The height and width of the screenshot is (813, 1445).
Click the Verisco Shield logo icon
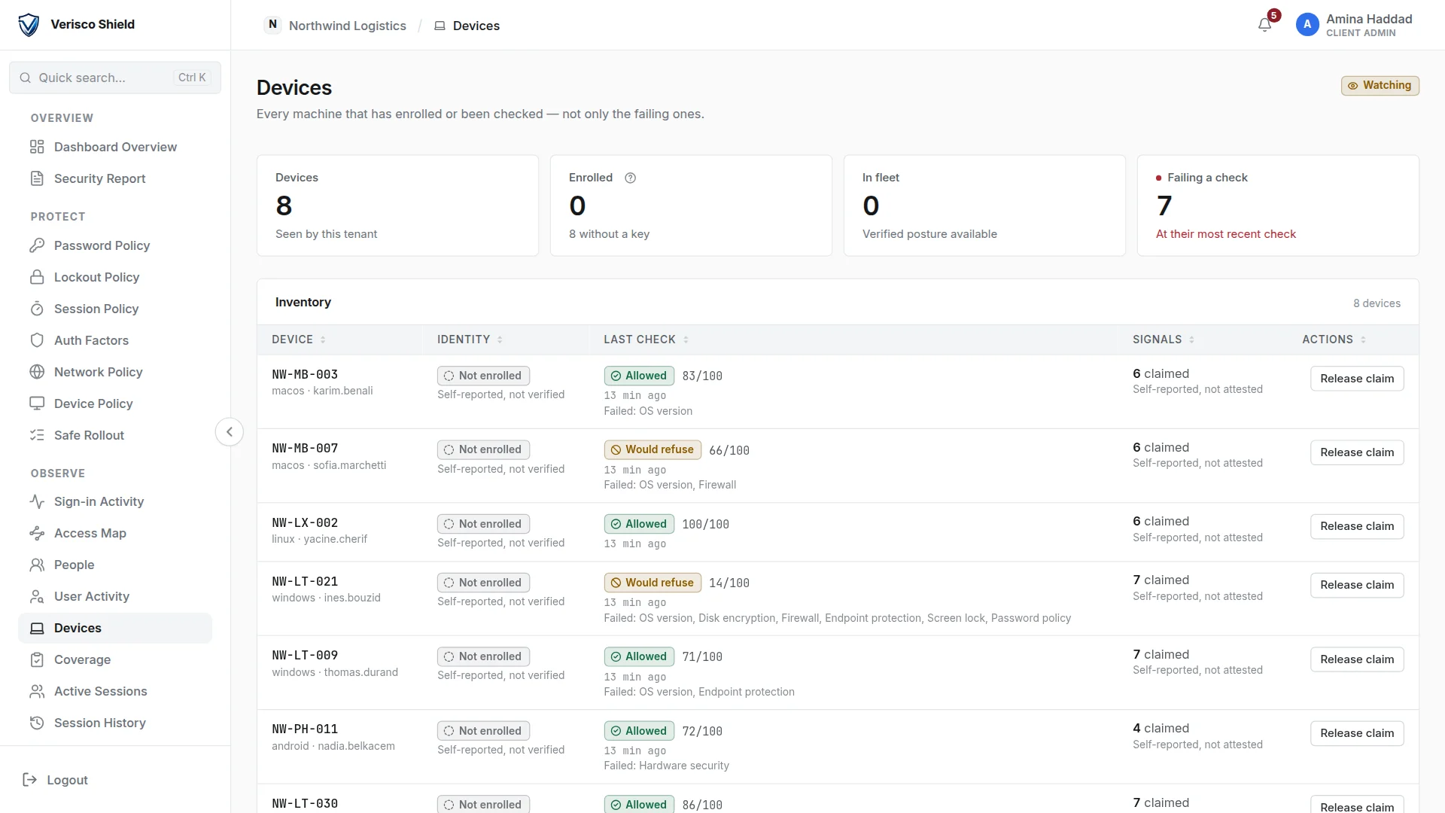29,25
